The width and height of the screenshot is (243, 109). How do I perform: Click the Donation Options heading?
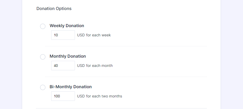(x=54, y=9)
